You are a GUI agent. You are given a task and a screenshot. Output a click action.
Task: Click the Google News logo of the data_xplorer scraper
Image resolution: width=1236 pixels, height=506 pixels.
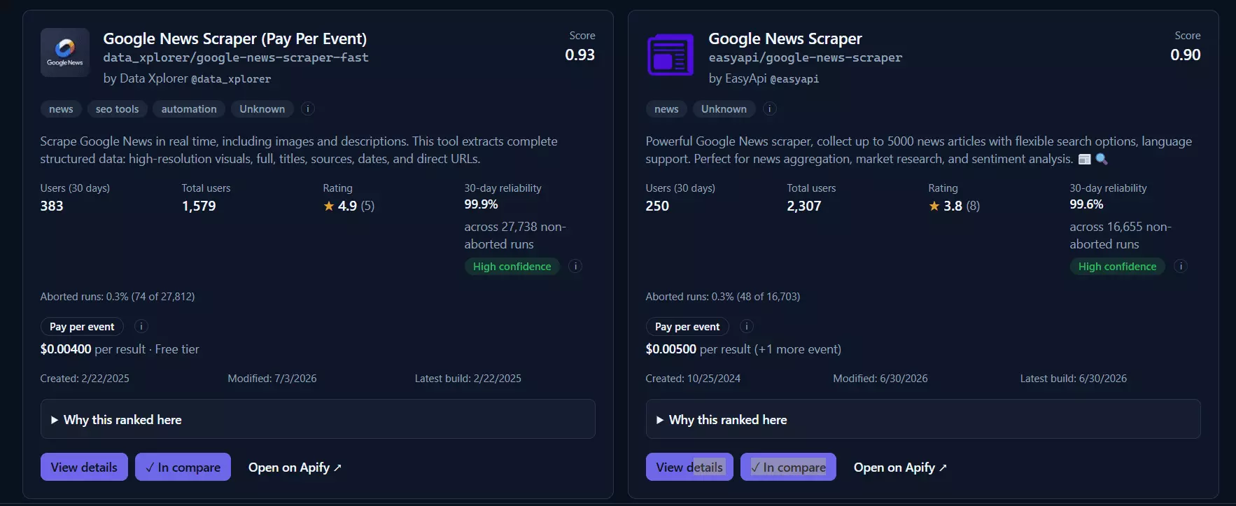(65, 52)
